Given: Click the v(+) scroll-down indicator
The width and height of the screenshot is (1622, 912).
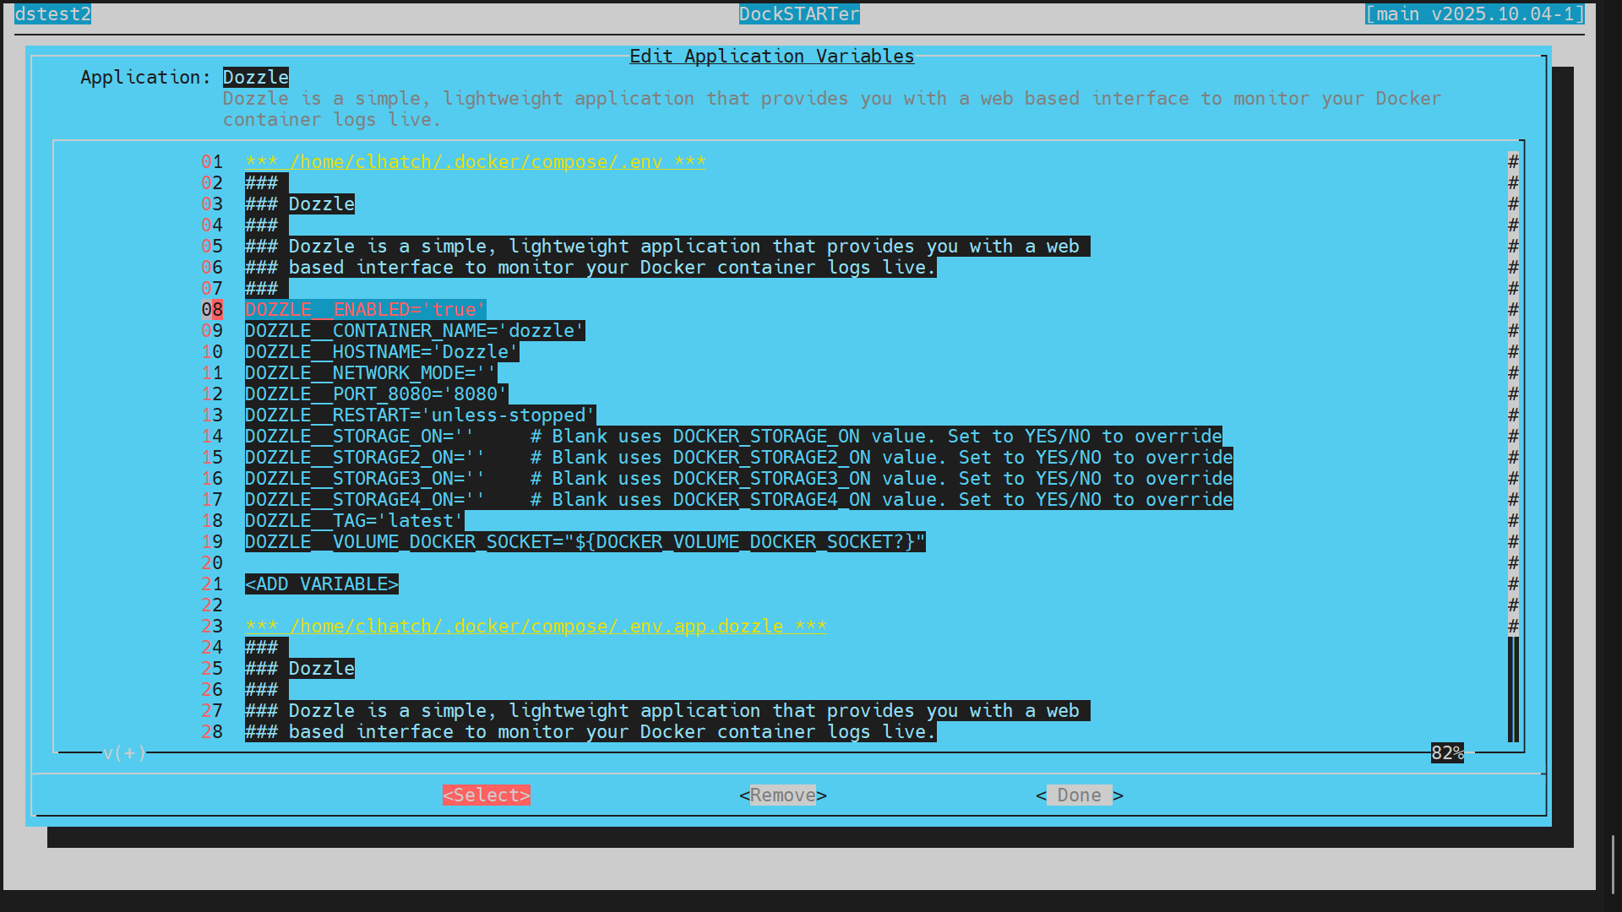Looking at the screenshot, I should [x=124, y=753].
